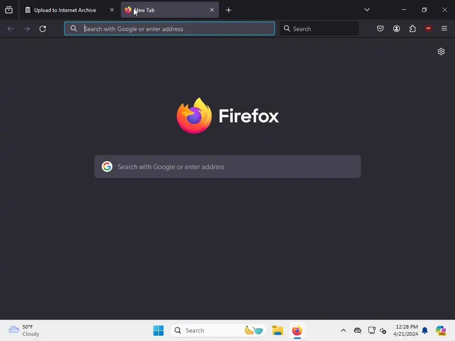Click the muted volume tray icon
455x341 pixels.
coord(383,330)
